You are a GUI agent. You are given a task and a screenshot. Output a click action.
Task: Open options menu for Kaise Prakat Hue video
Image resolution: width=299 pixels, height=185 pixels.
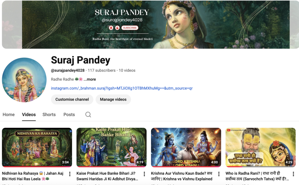(x=144, y=174)
